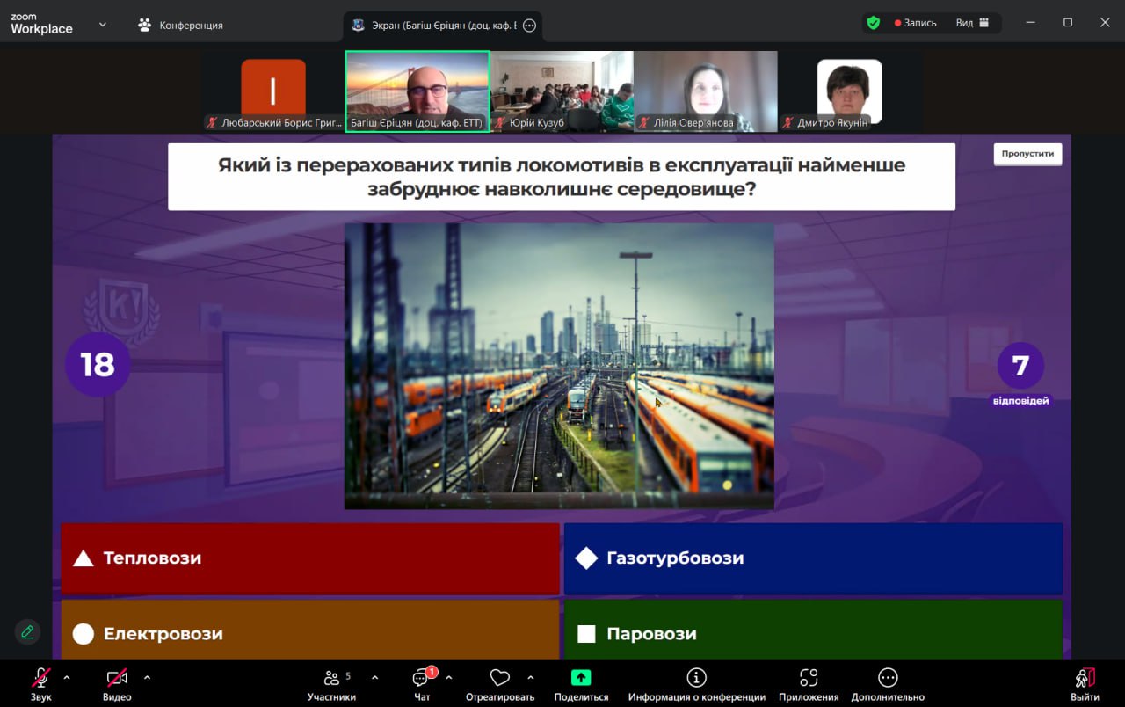The height and width of the screenshot is (707, 1125).
Task: Choose the blue Газотурбовози answer
Action: click(x=813, y=558)
